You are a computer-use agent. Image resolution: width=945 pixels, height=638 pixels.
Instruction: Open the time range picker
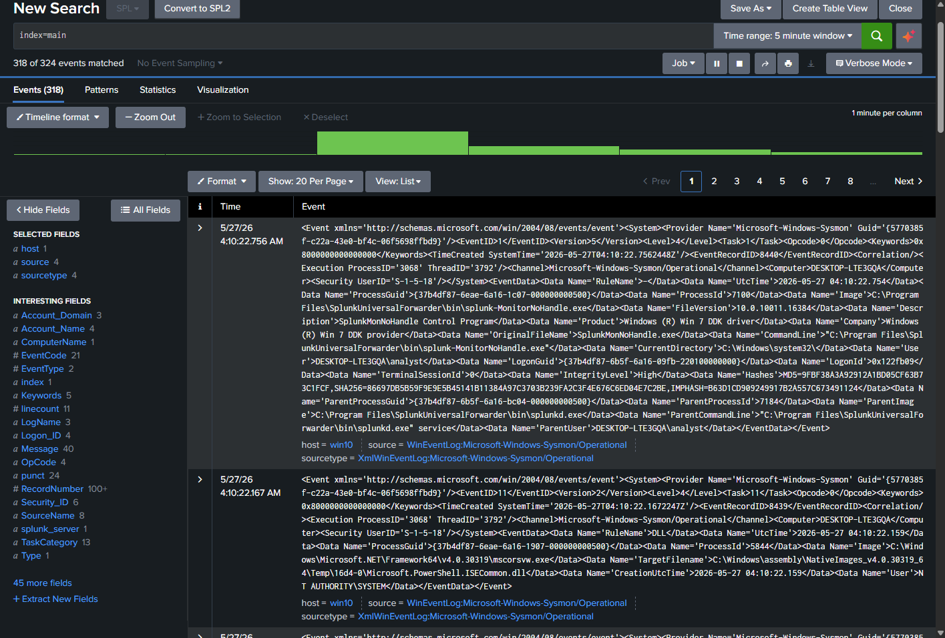click(787, 36)
